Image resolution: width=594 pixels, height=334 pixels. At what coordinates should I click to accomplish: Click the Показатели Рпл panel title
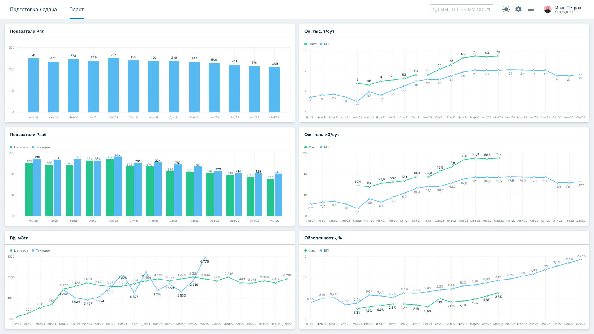(27, 31)
